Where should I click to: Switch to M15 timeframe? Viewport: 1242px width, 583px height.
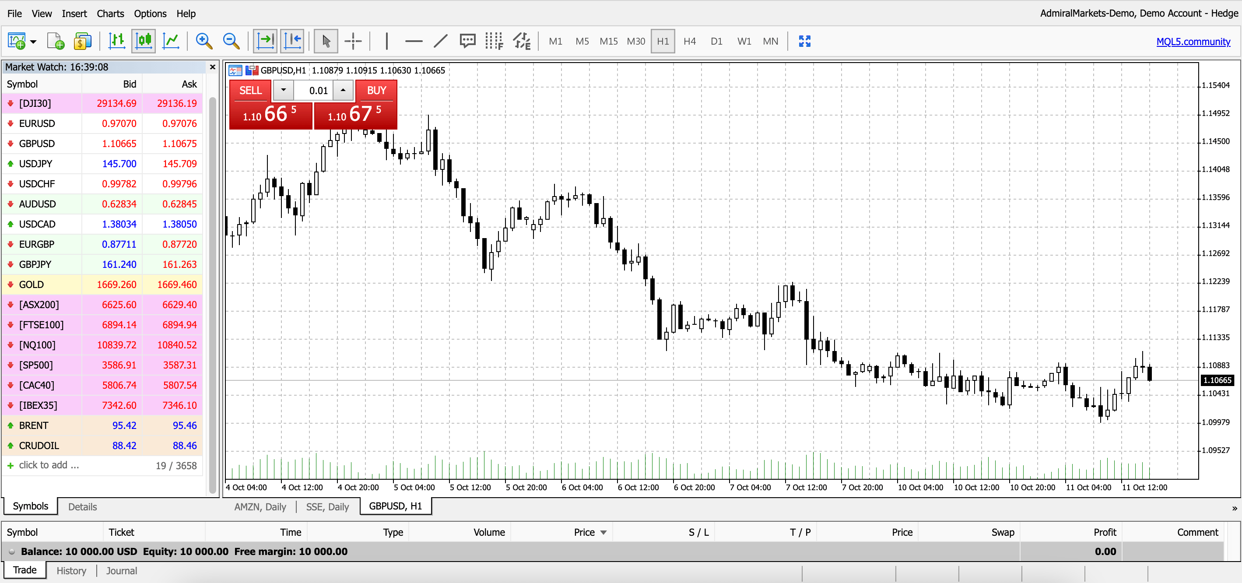608,42
